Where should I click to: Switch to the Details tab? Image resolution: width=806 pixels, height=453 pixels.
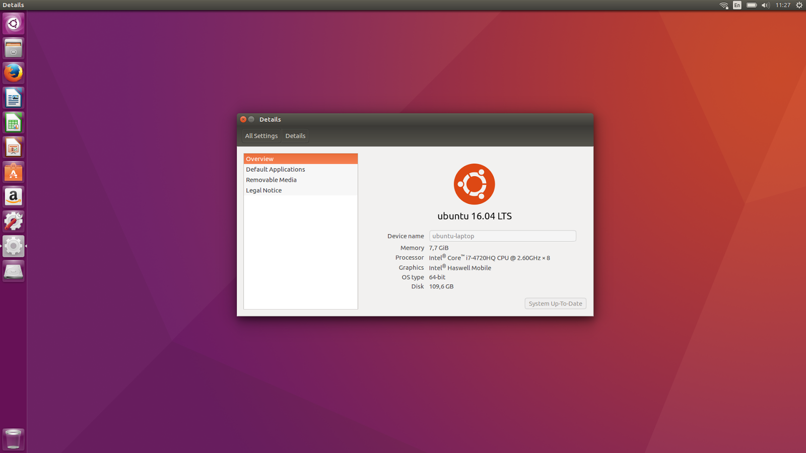tap(295, 135)
